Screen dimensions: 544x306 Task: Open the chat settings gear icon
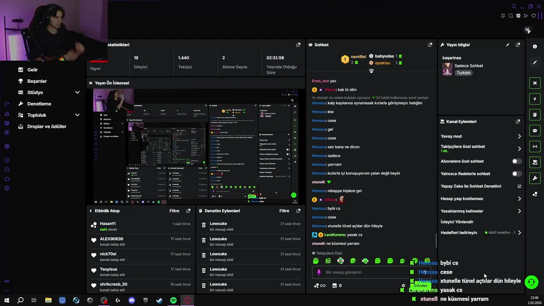403,286
